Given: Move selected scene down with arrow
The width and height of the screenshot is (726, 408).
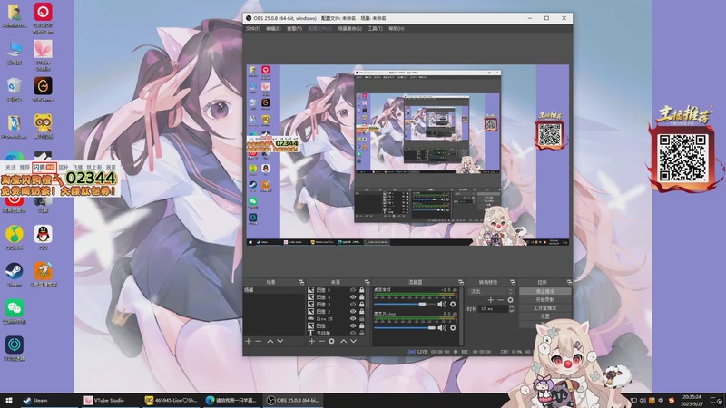Looking at the screenshot, I should 280,342.
